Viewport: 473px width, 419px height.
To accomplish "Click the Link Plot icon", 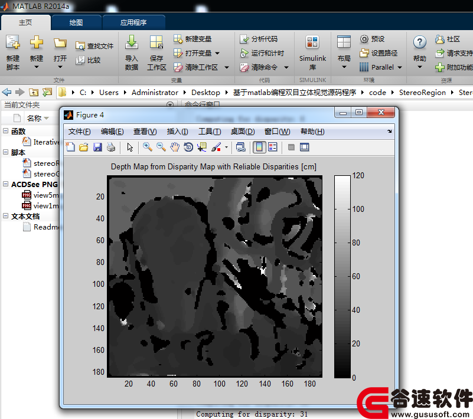I will tap(240, 147).
